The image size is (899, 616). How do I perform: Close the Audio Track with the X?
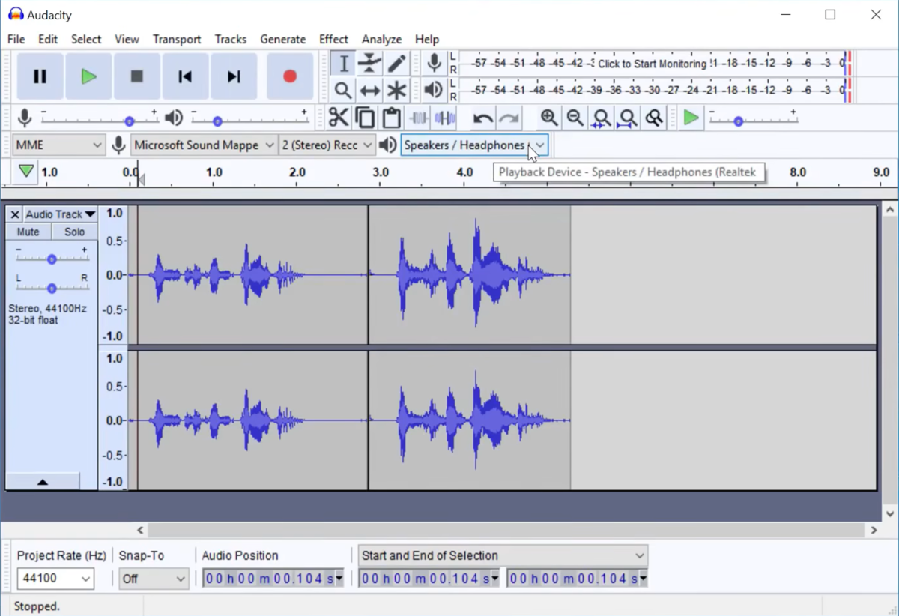[x=14, y=214]
